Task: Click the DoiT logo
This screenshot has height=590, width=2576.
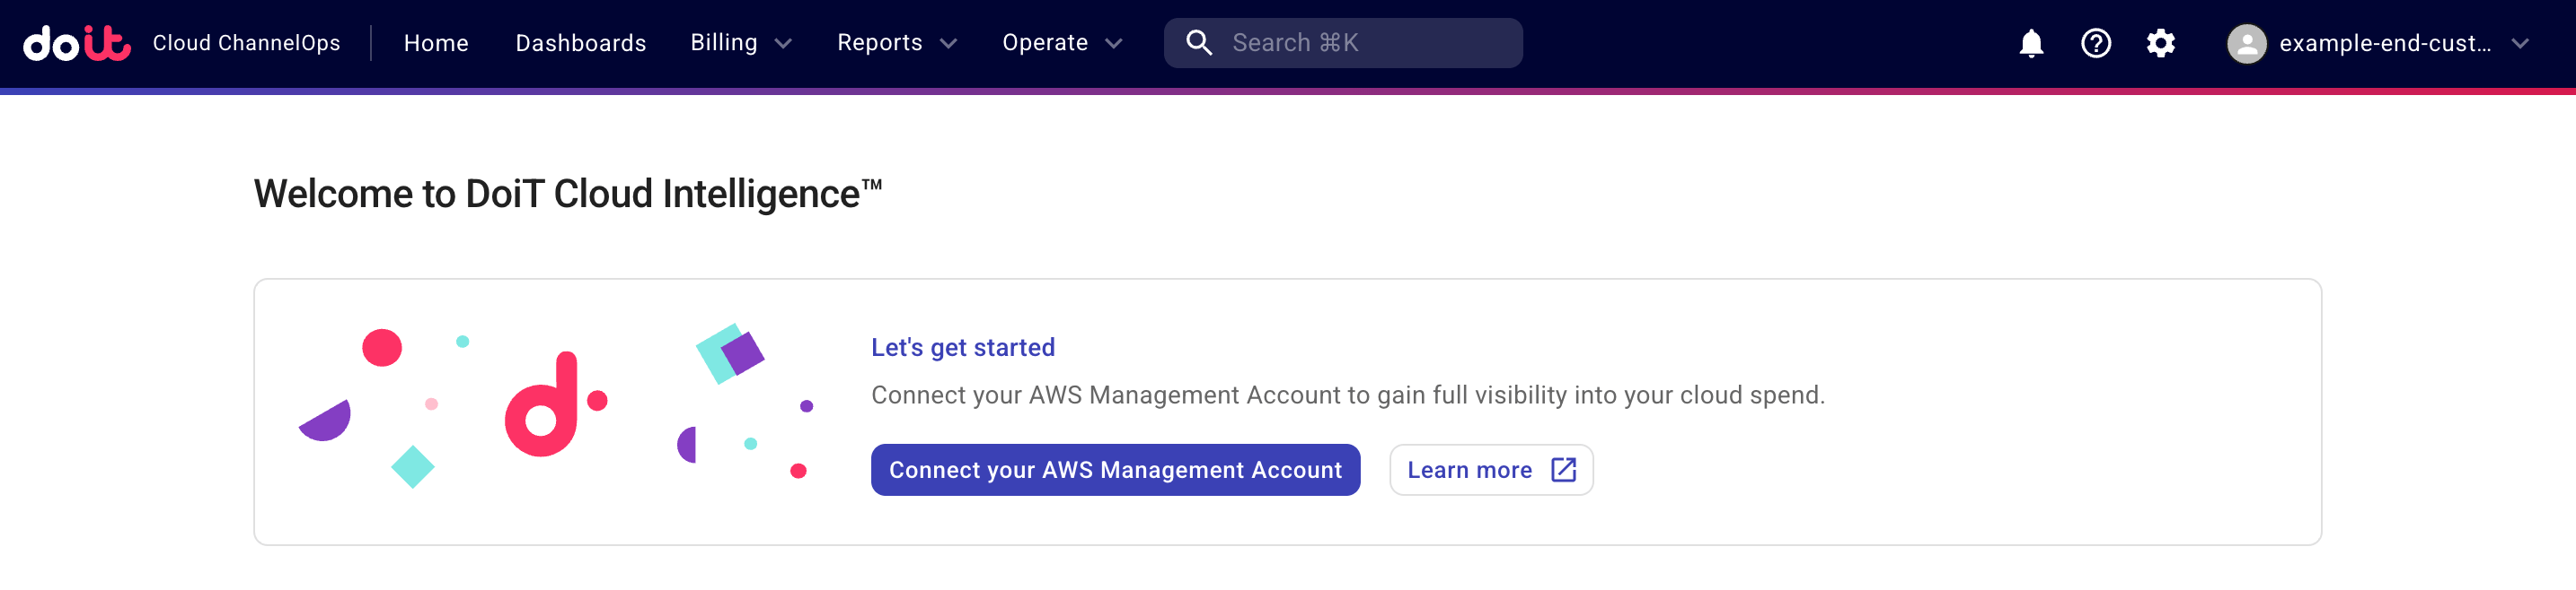Action: (78, 43)
